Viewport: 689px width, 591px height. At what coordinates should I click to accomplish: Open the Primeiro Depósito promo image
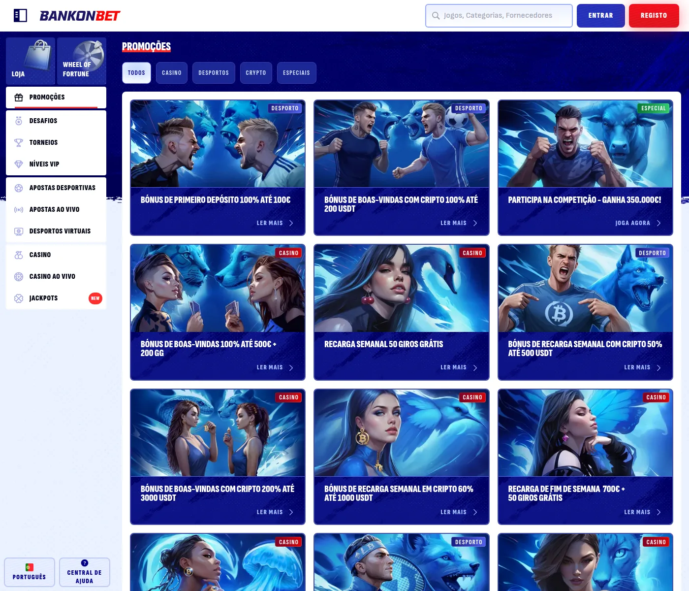point(218,144)
